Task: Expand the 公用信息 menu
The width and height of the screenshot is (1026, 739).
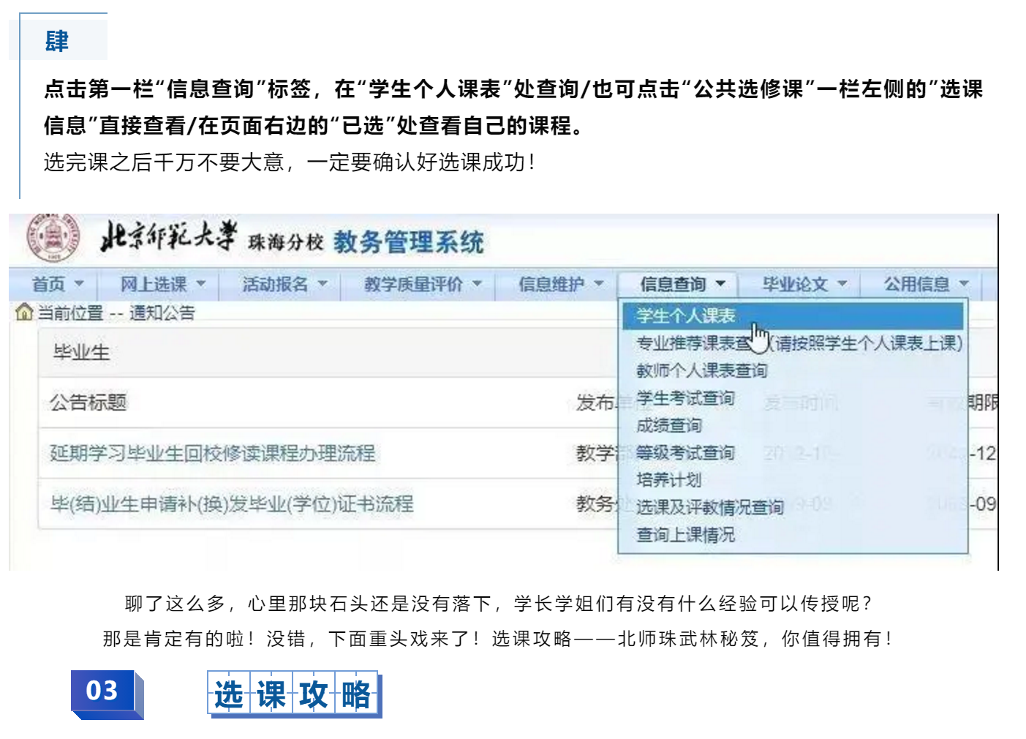Action: [x=925, y=284]
